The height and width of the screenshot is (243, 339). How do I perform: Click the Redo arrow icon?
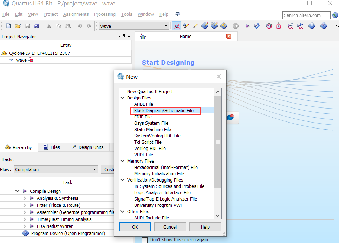[x=89, y=26]
